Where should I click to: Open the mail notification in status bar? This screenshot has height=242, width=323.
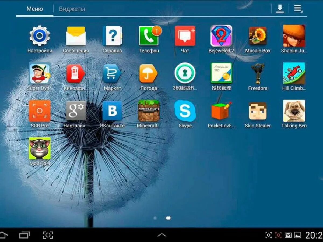click(x=288, y=235)
